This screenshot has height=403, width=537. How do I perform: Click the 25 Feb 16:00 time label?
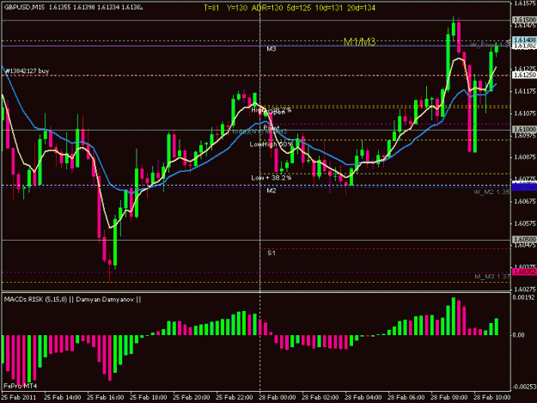pyautogui.click(x=106, y=397)
